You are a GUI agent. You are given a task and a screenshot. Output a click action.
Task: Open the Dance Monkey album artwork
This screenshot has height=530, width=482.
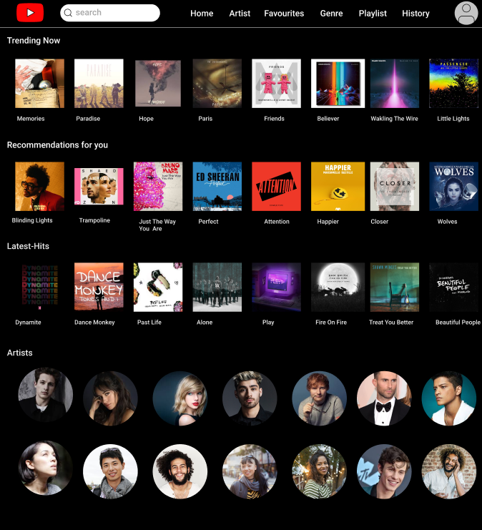point(99,287)
